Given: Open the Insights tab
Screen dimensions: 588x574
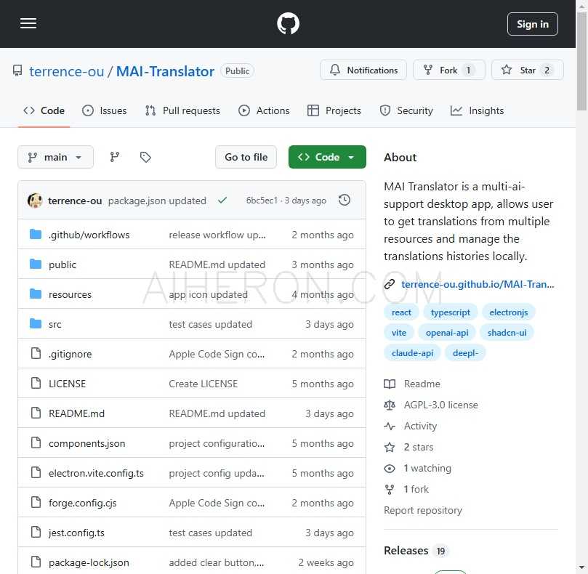Looking at the screenshot, I should point(477,110).
